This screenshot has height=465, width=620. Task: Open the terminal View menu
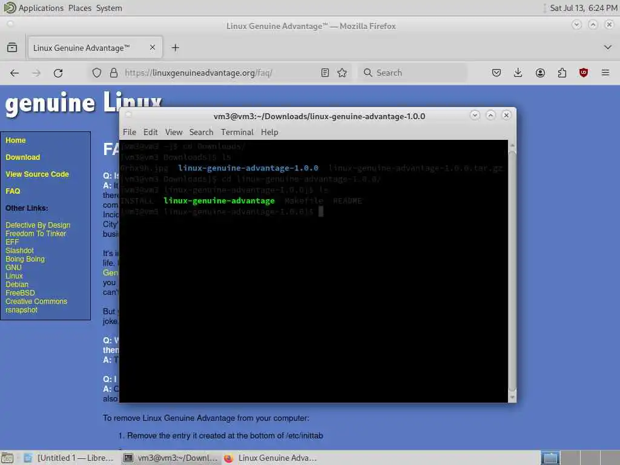(174, 132)
